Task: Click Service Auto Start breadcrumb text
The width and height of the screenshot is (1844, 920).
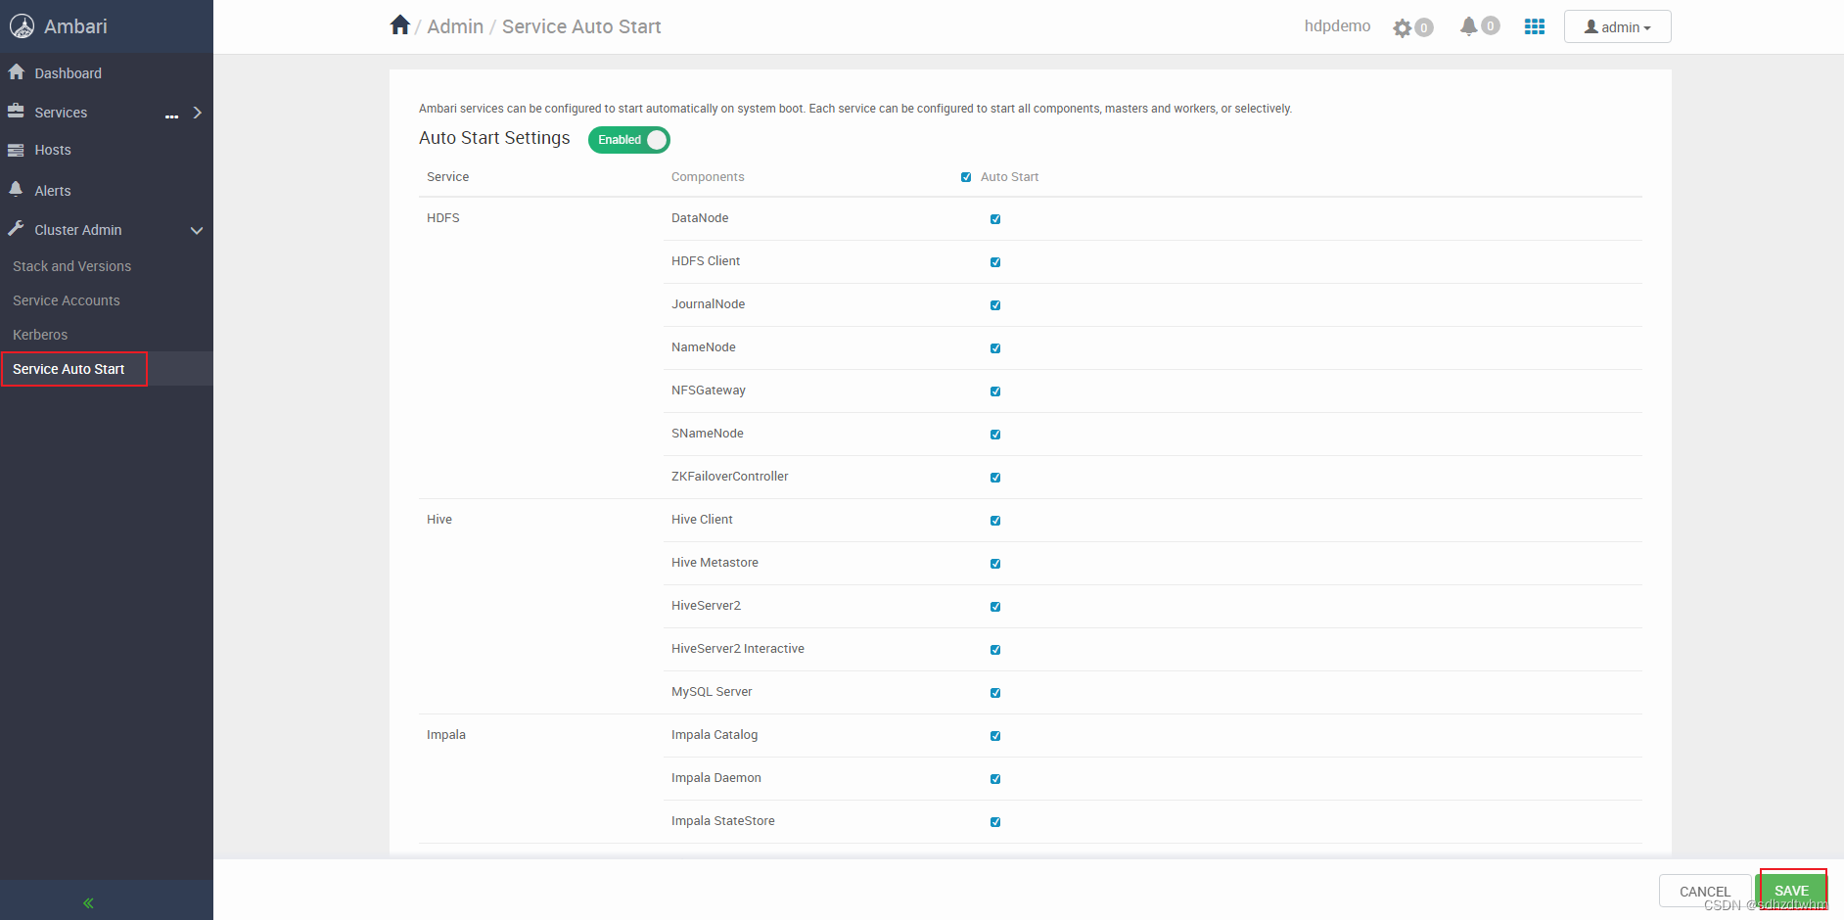Action: (x=581, y=26)
